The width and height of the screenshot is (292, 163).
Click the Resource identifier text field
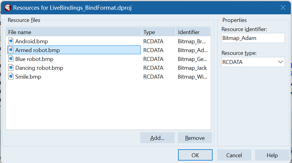pos(253,38)
